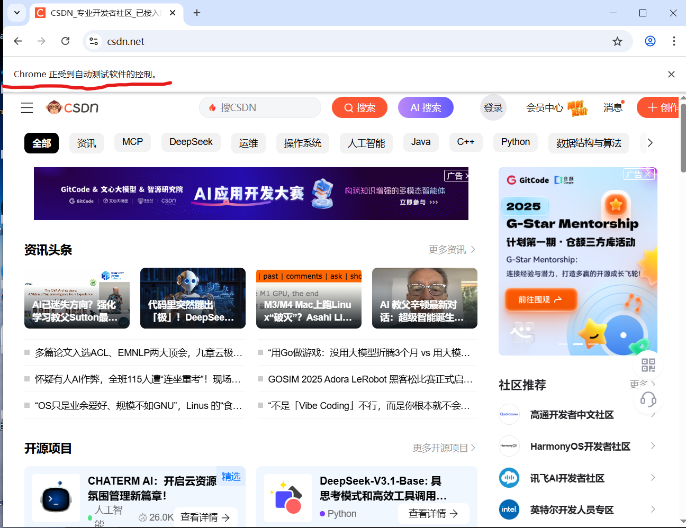Open the hamburger navigation menu
Viewport: 686px width, 528px height.
click(x=27, y=107)
